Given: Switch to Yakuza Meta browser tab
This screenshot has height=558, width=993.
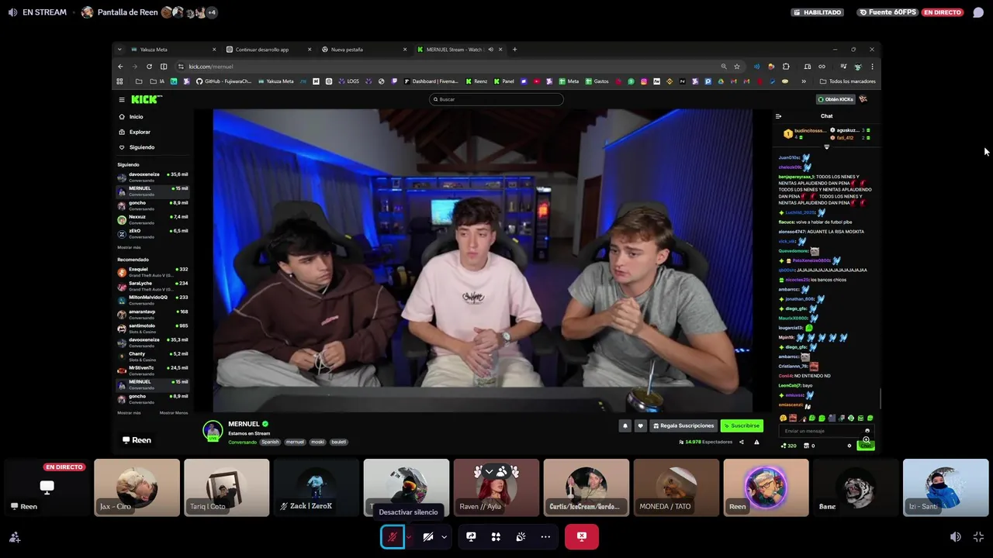Looking at the screenshot, I should tap(173, 50).
